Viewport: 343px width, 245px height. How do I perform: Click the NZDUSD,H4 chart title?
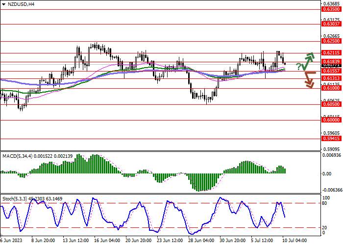pos(21,4)
